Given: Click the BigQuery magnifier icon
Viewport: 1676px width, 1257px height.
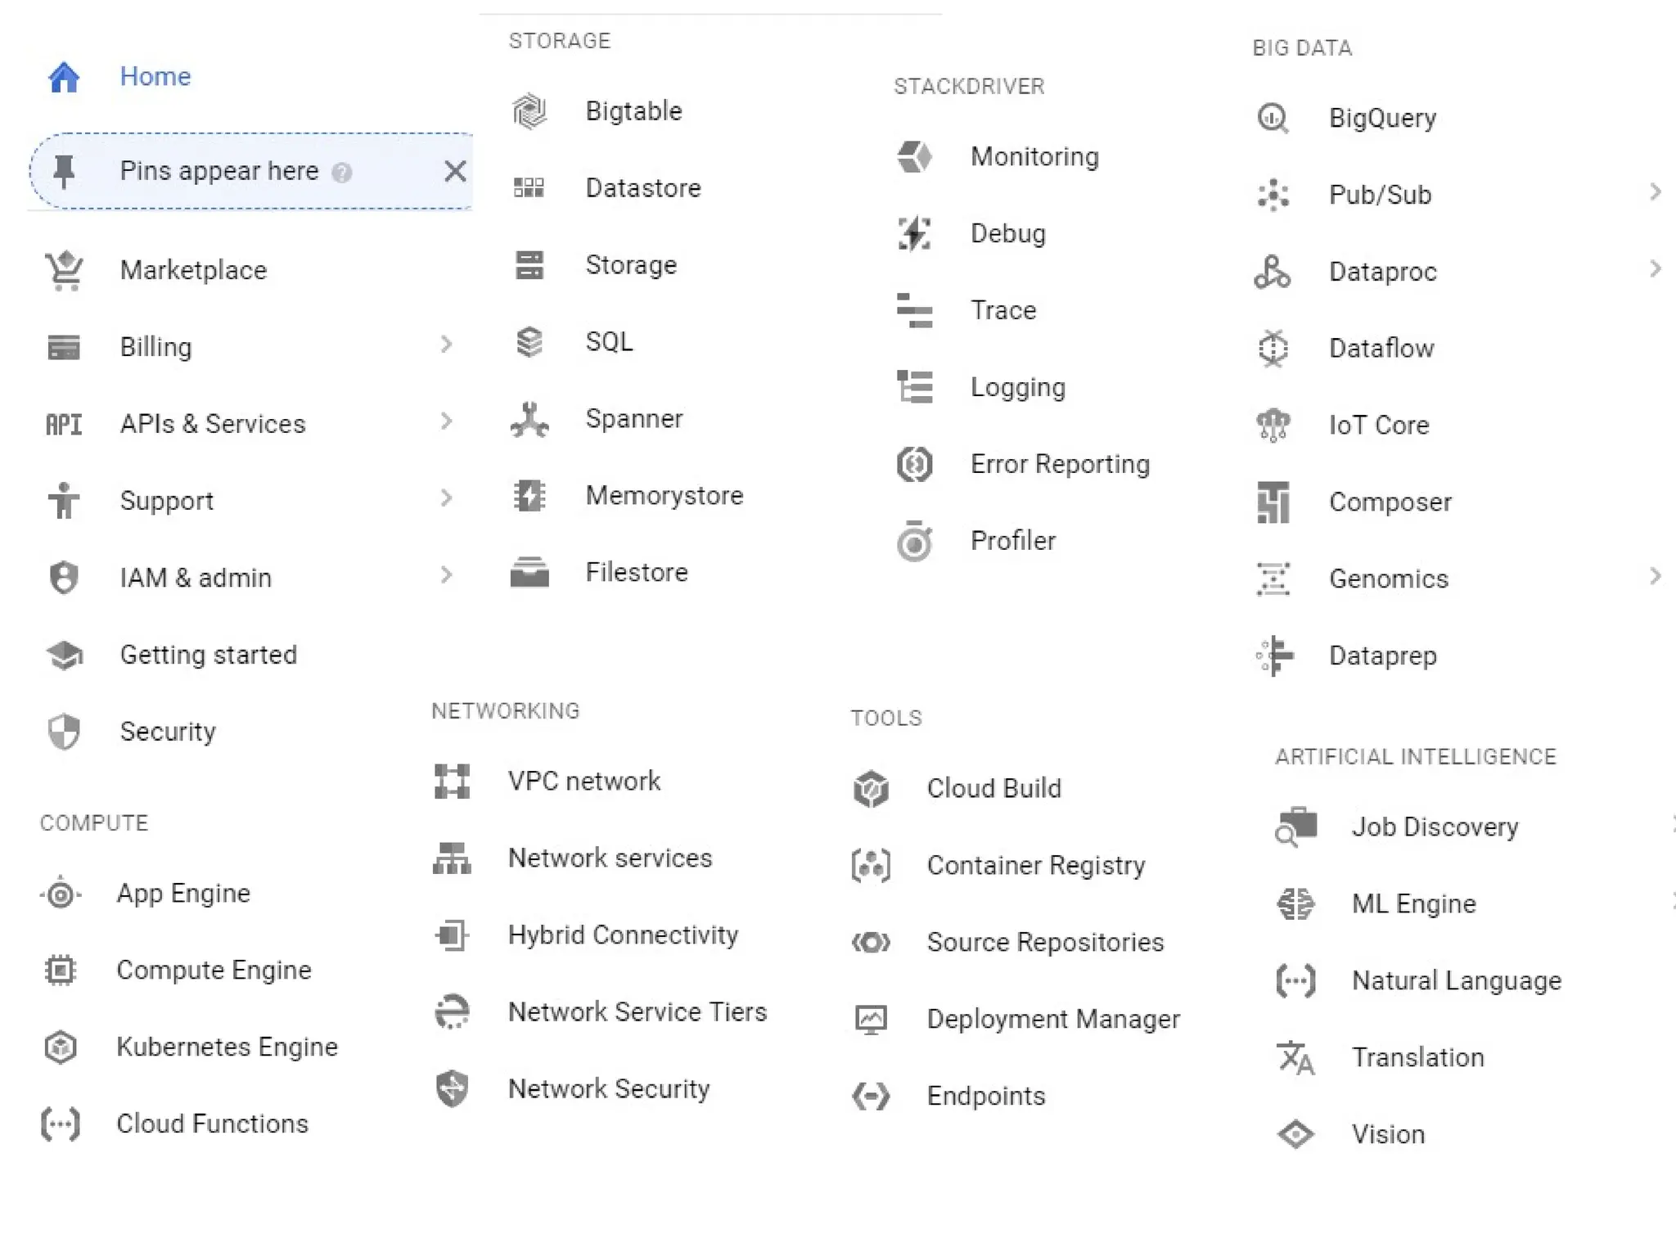Looking at the screenshot, I should click(x=1273, y=119).
